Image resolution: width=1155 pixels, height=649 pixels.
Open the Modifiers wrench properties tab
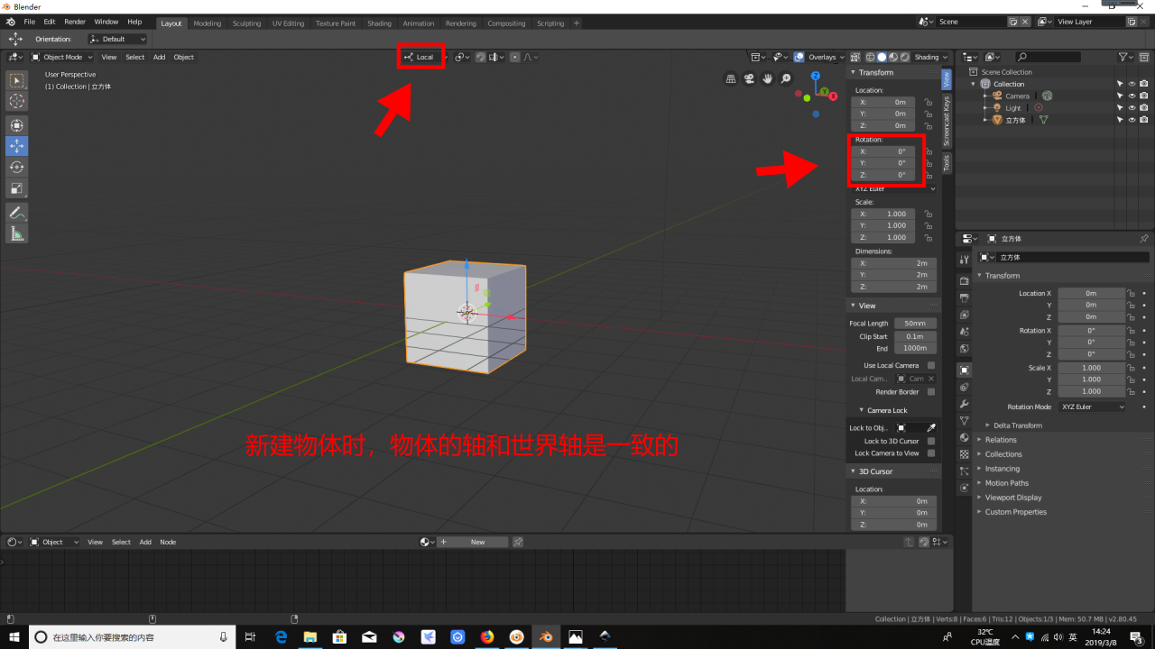coord(964,404)
